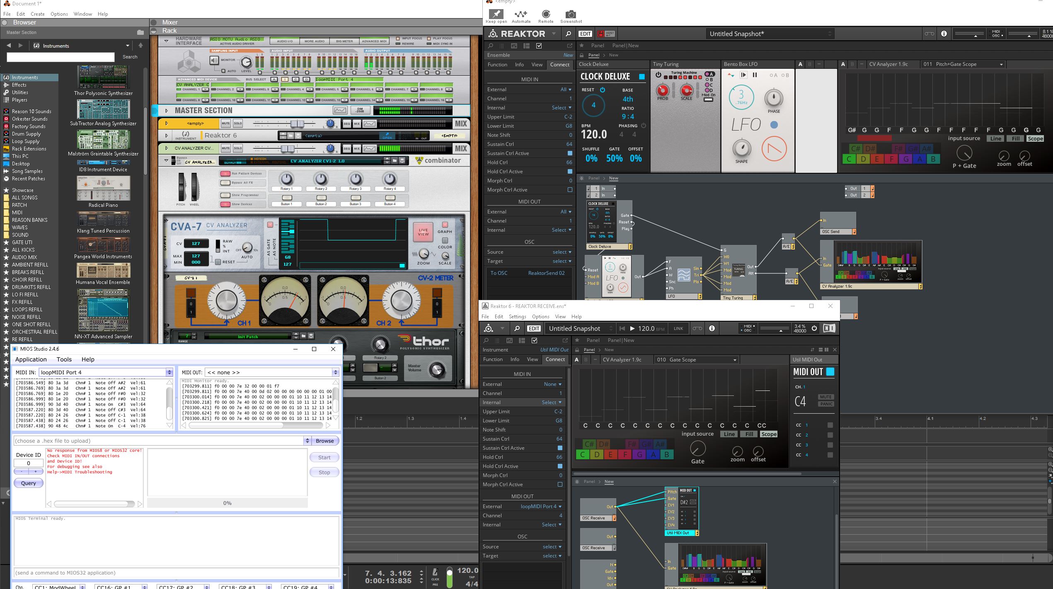Click the LINK button in Reaktor 6 standalone
The image size is (1053, 589).
678,328
